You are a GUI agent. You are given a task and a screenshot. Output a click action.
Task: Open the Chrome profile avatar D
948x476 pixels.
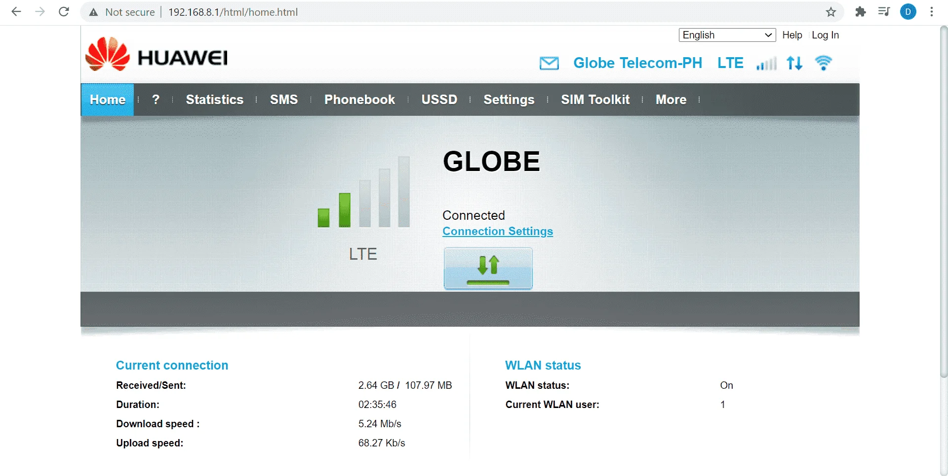908,12
